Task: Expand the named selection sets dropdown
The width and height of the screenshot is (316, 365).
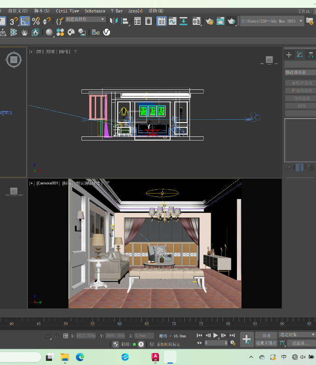Action: [102, 20]
